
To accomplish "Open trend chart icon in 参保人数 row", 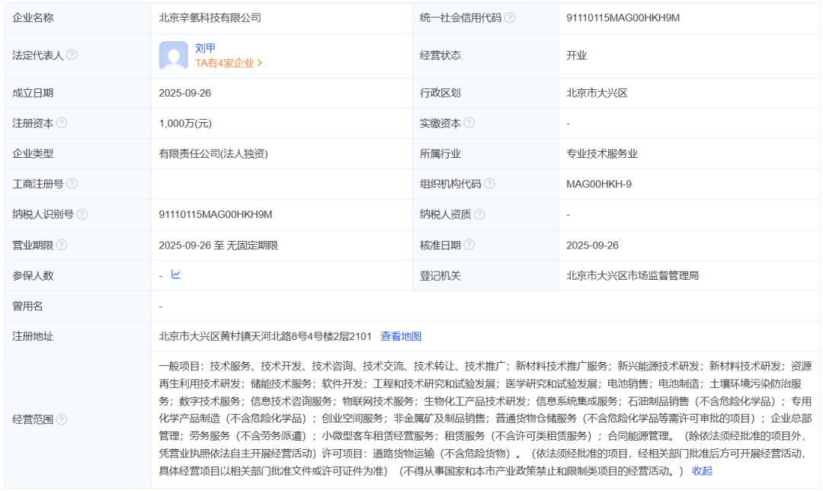I will [176, 275].
